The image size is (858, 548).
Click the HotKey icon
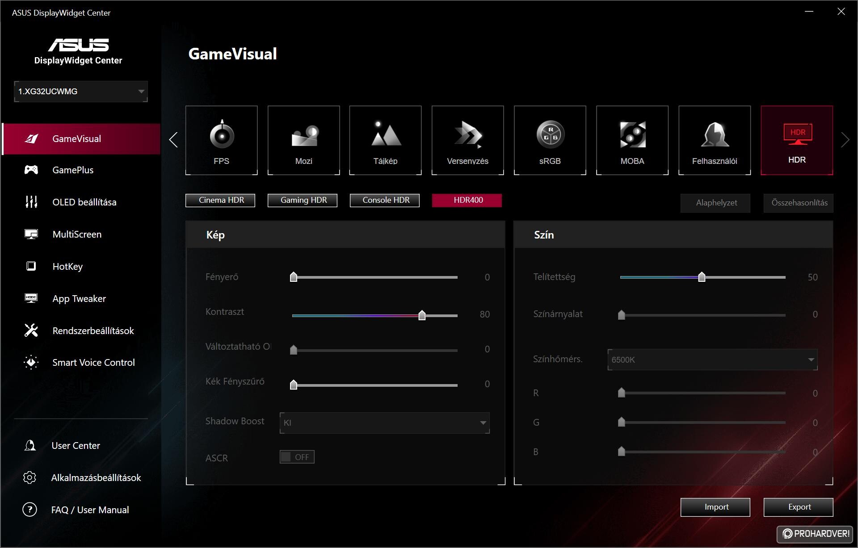[31, 266]
